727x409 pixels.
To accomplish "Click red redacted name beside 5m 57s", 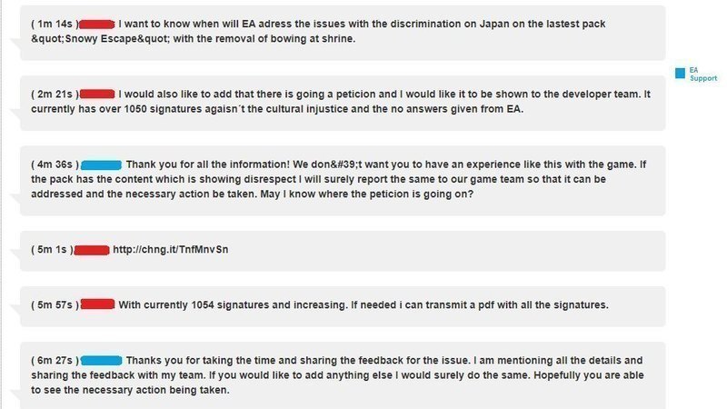I will tap(98, 304).
